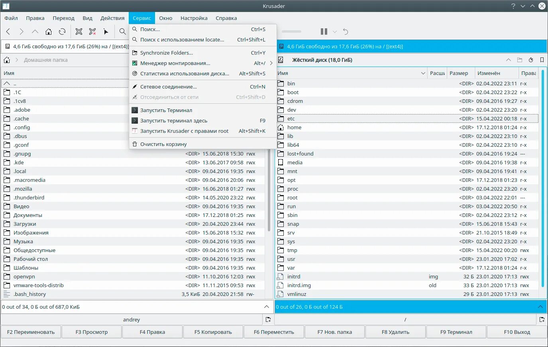Pause the job queue in toolbar
Screen dimensions: 548x347
click(324, 32)
